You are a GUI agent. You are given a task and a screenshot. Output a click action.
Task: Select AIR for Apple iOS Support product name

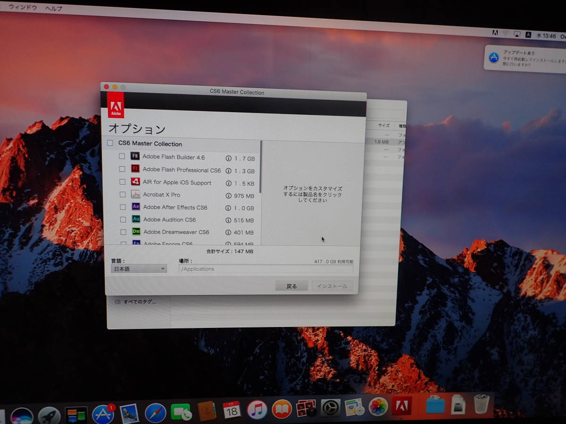(177, 182)
